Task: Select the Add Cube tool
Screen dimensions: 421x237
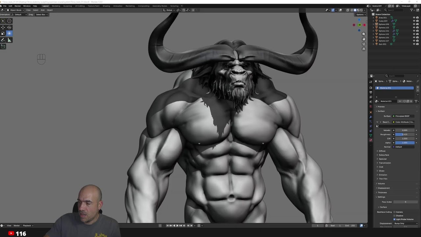Action: tap(3, 46)
